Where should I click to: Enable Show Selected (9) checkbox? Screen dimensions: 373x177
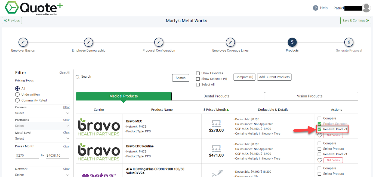pyautogui.click(x=198, y=79)
